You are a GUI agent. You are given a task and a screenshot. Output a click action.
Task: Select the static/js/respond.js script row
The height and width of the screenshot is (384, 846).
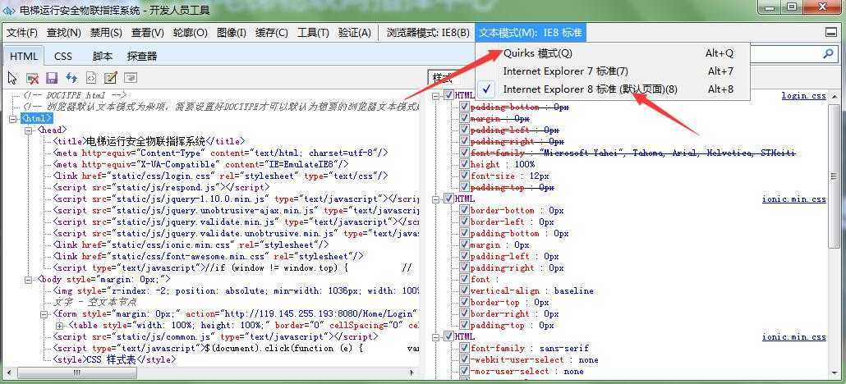[x=161, y=187]
